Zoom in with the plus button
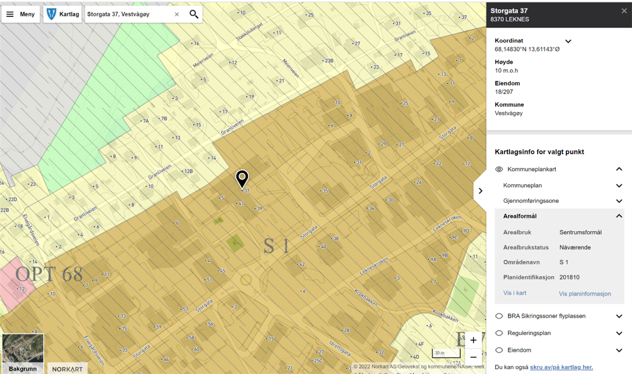632x374 pixels. click(x=473, y=340)
